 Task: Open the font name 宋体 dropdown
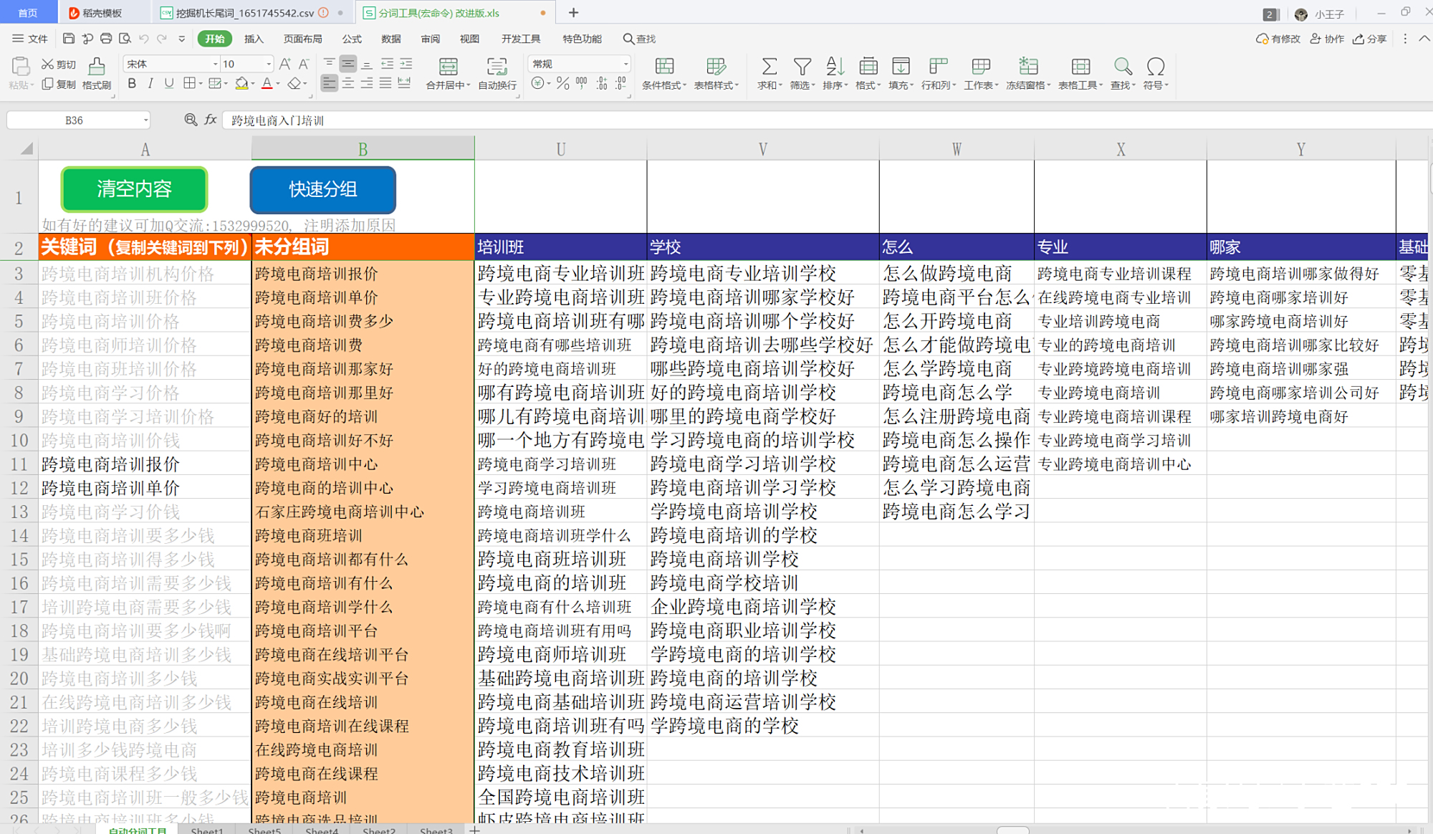click(x=215, y=64)
